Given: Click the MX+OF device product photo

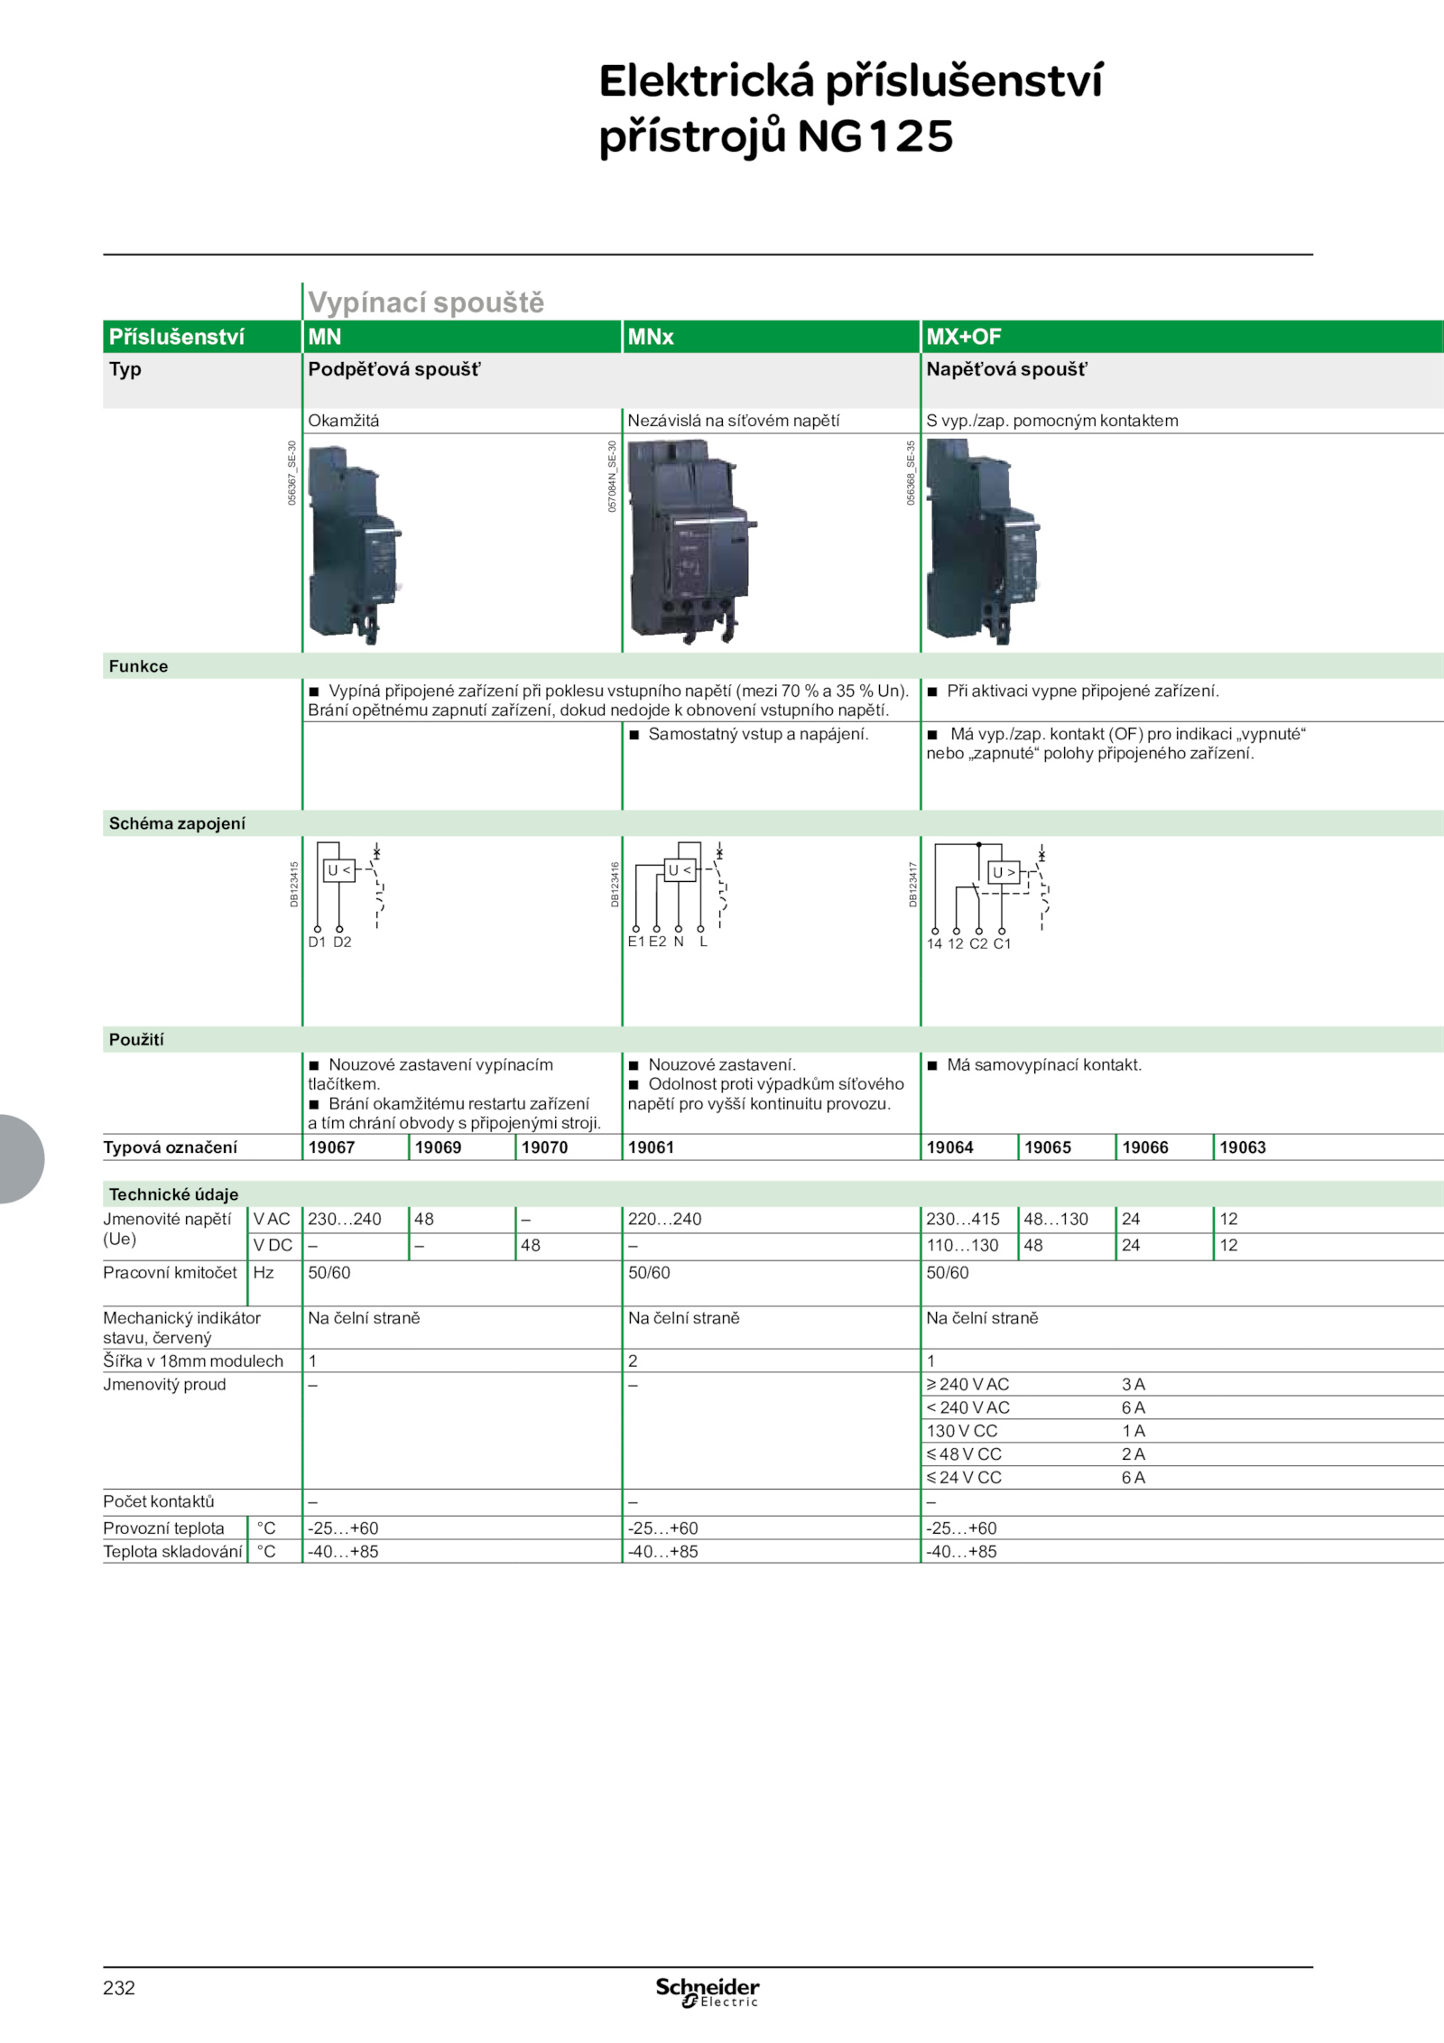Looking at the screenshot, I should pos(983,541).
